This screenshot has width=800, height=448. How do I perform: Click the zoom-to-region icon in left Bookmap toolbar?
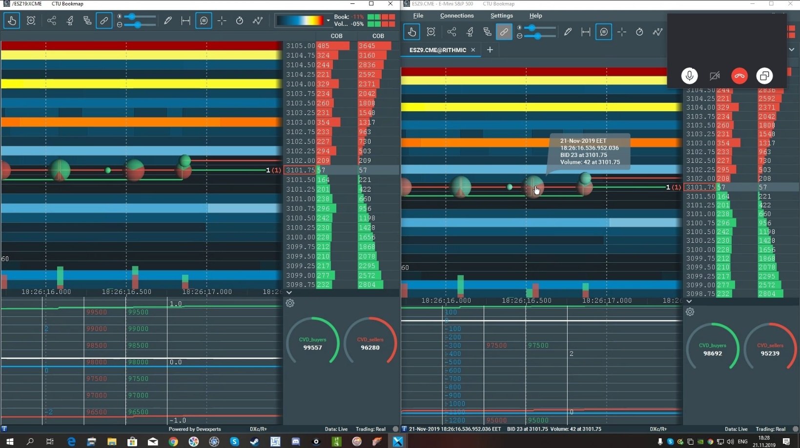[x=31, y=20]
